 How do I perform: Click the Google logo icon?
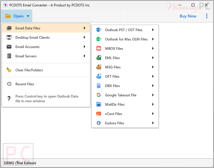coord(99,95)
